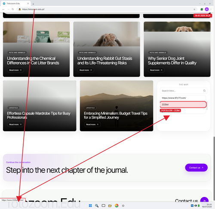Click THE MAP heading text
This screenshot has width=215, height=209.
pos(184,85)
